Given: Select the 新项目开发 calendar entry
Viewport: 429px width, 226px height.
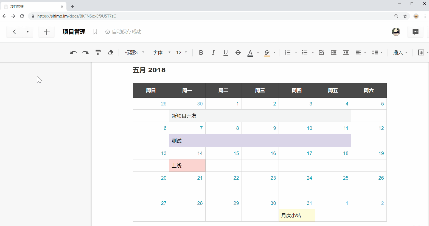Looking at the screenshot, I should pos(260,116).
